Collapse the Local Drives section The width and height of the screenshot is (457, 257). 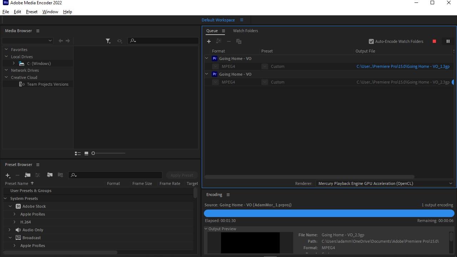coord(6,56)
